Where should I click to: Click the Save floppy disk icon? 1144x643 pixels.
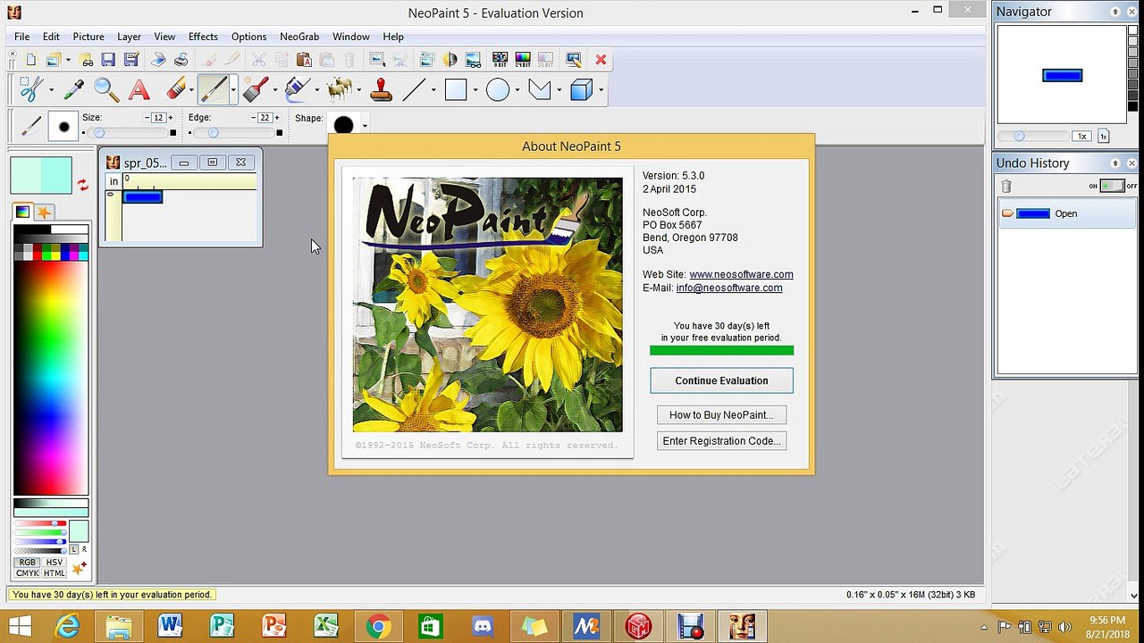pos(108,60)
